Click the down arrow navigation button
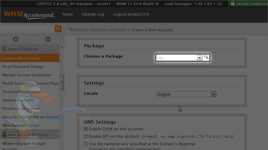268x150 pixels. [48, 39]
